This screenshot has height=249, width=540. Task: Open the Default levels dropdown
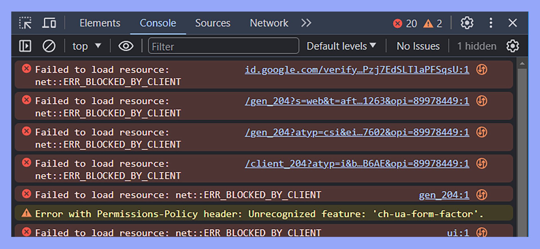pyautogui.click(x=341, y=46)
